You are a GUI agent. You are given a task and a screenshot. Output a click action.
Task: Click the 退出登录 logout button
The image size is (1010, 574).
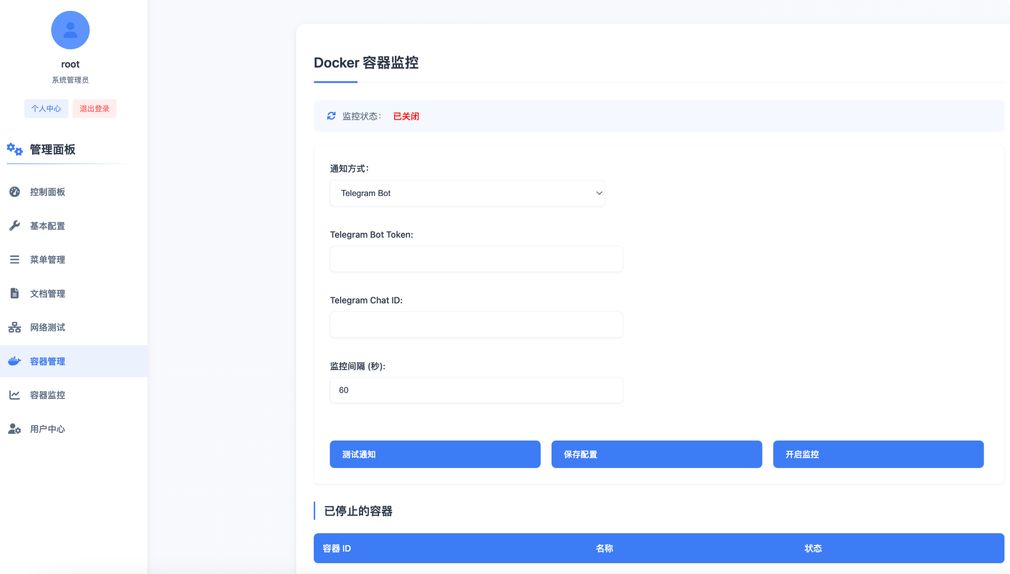[x=94, y=109]
